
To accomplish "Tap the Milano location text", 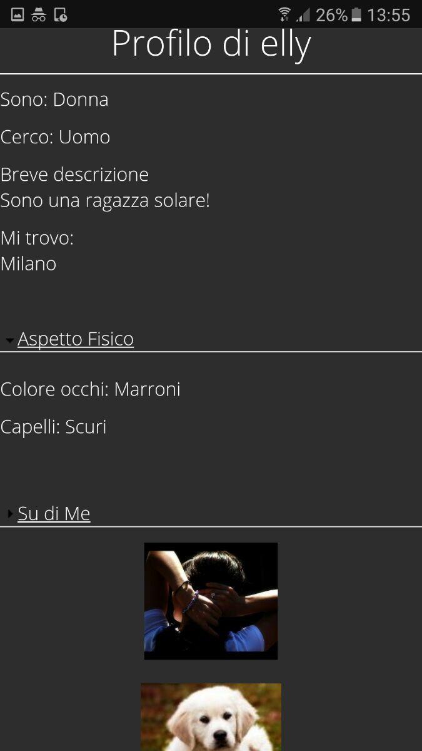I will 28,264.
